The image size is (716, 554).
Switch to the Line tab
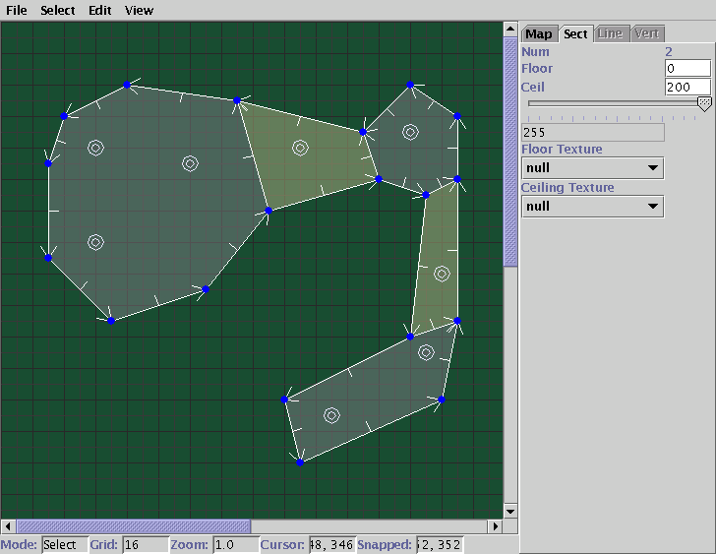[x=610, y=33]
